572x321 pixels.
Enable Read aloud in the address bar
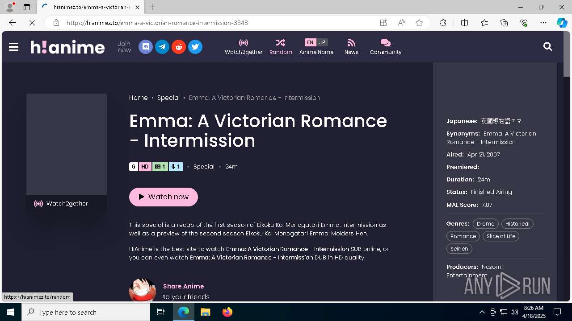click(x=401, y=23)
